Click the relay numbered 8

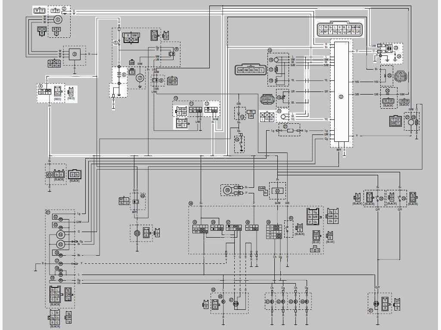point(171,54)
